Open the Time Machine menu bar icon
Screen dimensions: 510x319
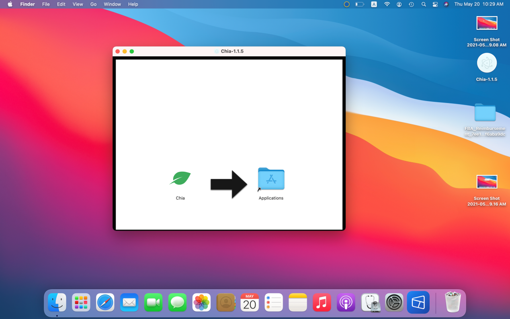click(411, 4)
